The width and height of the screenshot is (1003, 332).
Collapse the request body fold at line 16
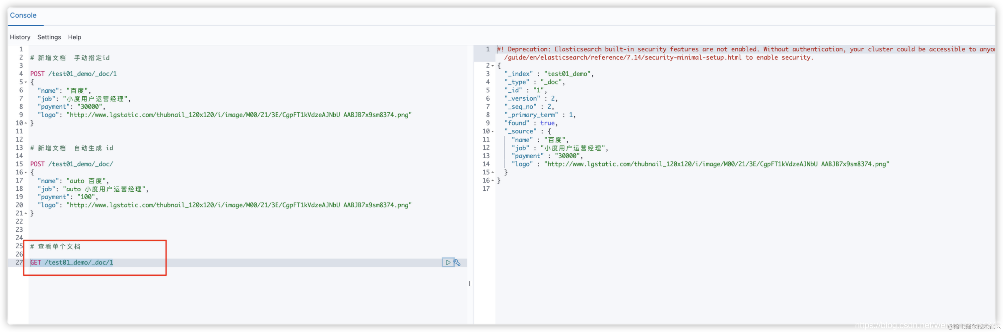26,172
